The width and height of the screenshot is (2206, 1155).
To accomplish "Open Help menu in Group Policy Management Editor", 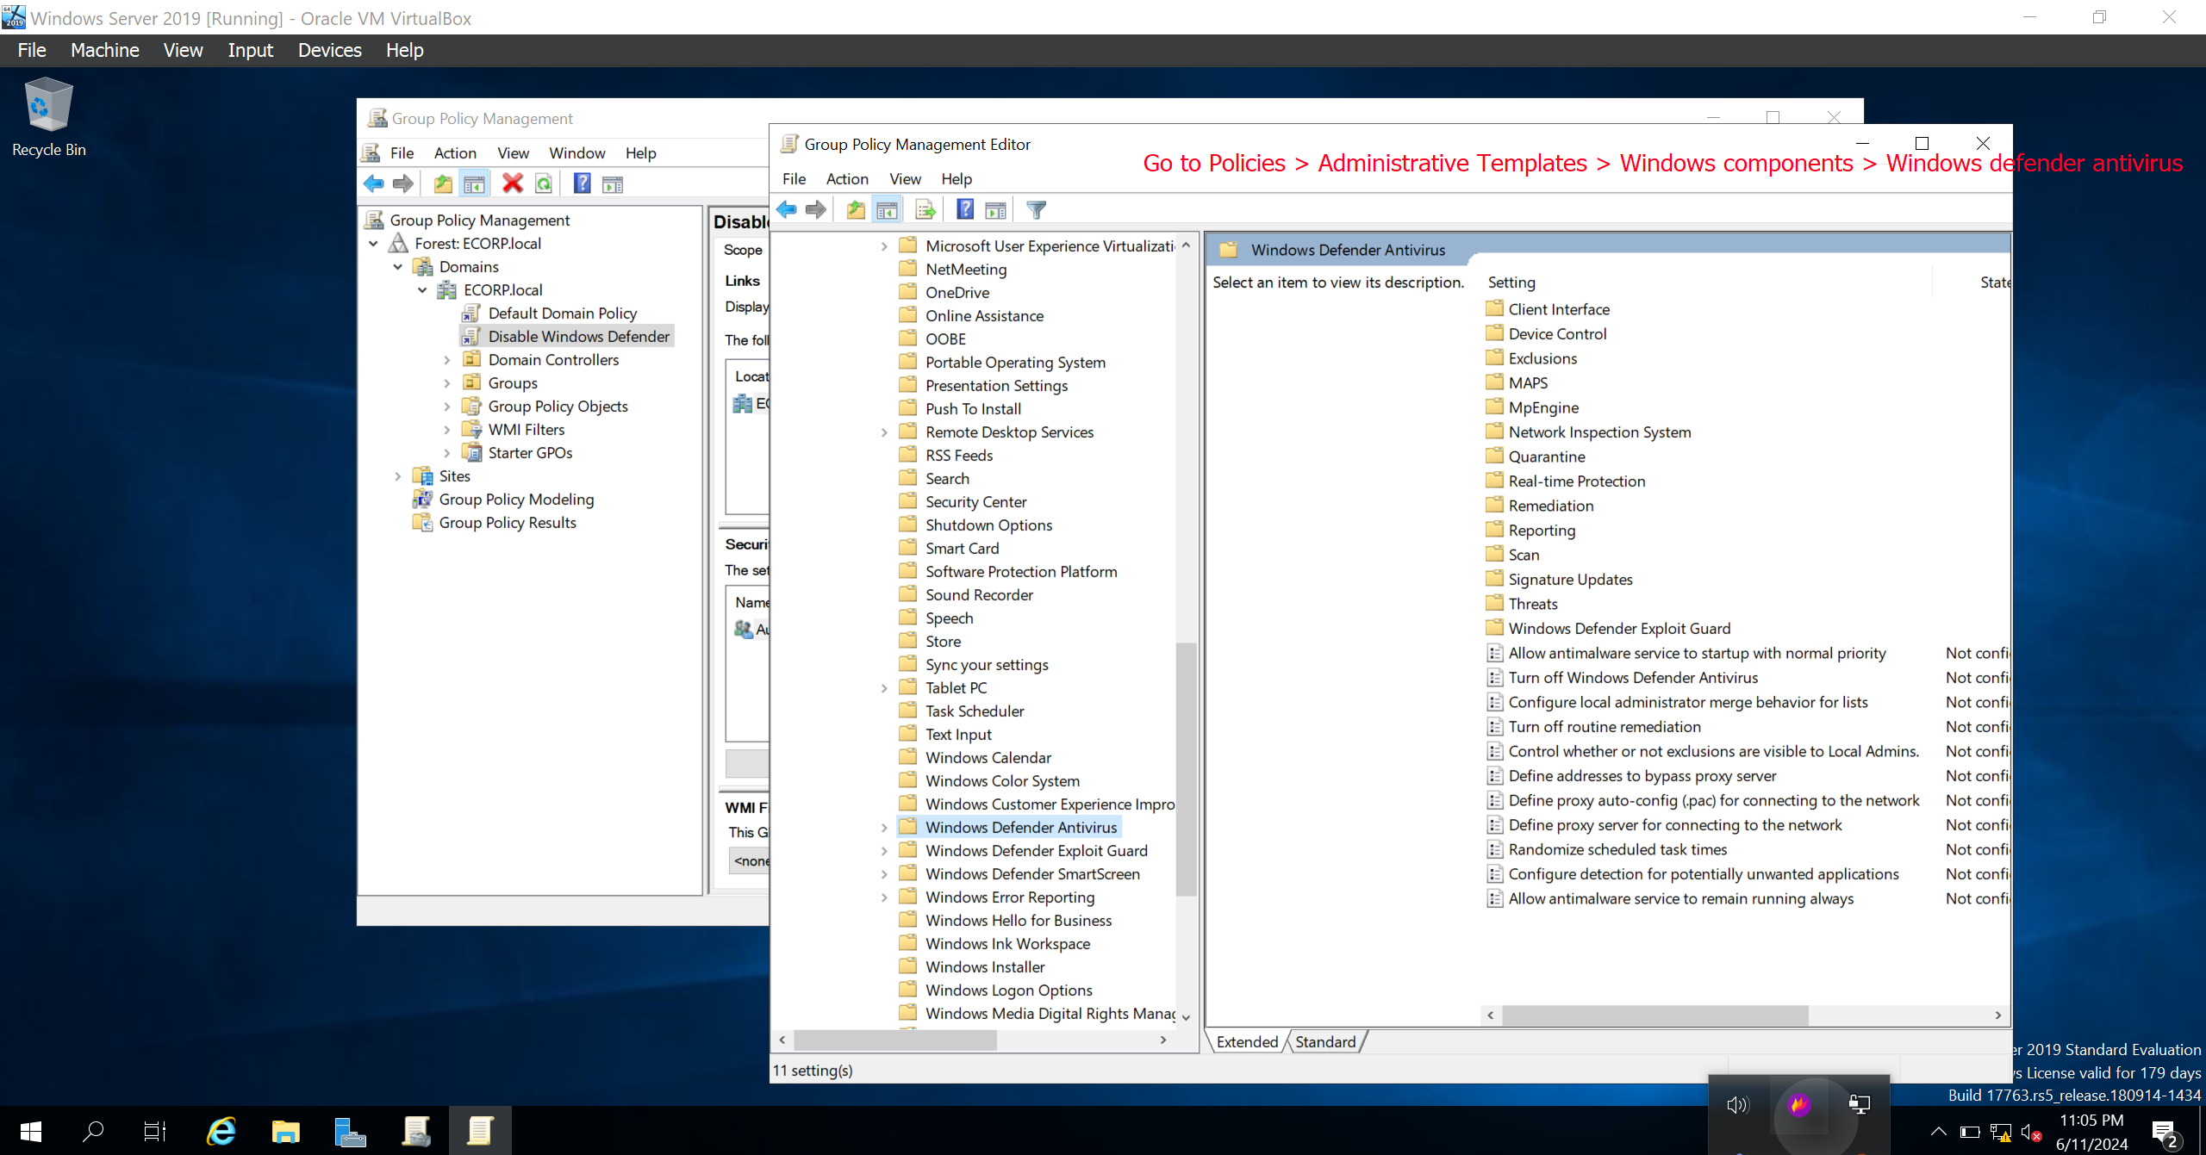I will click(957, 178).
